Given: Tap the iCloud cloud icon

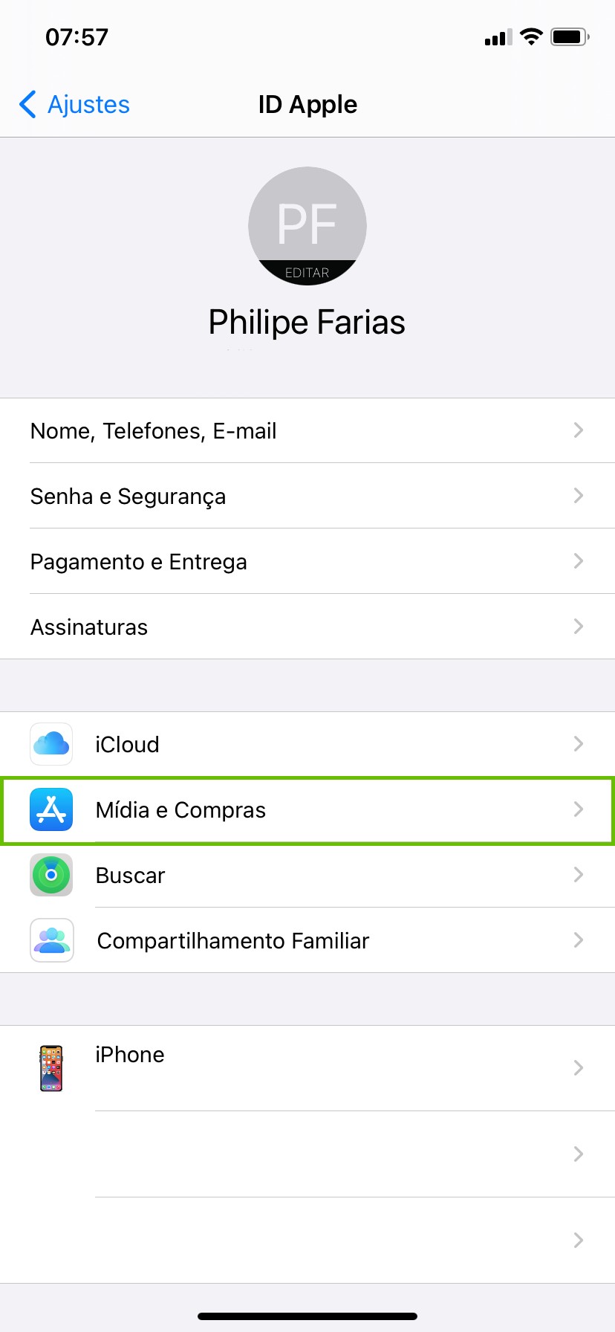Looking at the screenshot, I should click(51, 744).
